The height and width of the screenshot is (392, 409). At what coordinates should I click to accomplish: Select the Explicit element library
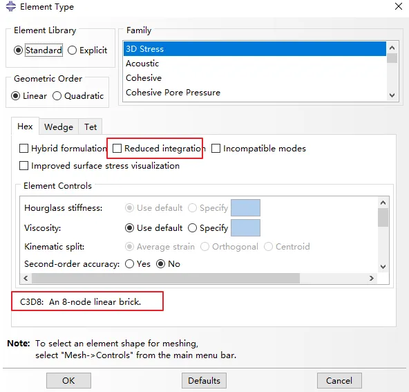point(72,50)
